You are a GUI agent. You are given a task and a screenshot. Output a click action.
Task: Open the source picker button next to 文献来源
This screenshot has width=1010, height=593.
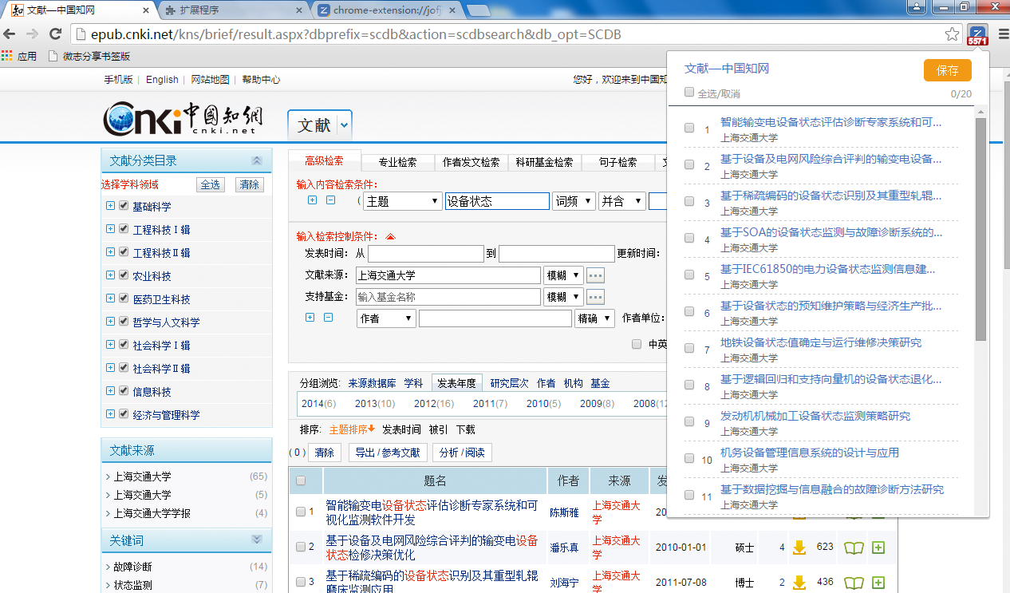point(596,275)
